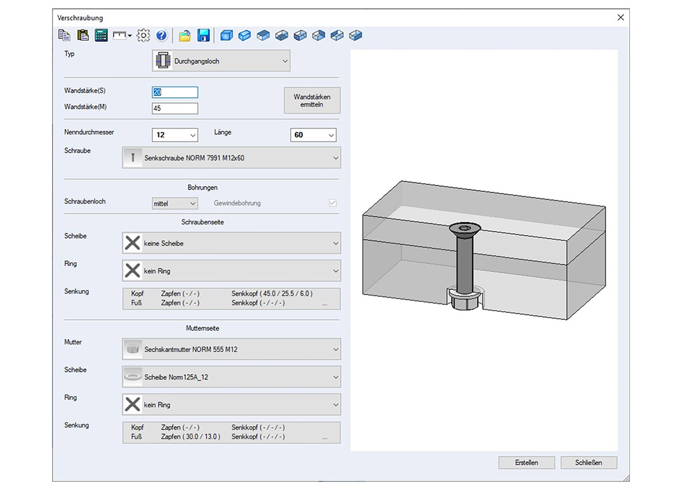The height and width of the screenshot is (490, 682).
Task: Click the Wandstärken ermitteln button
Action: click(x=312, y=100)
